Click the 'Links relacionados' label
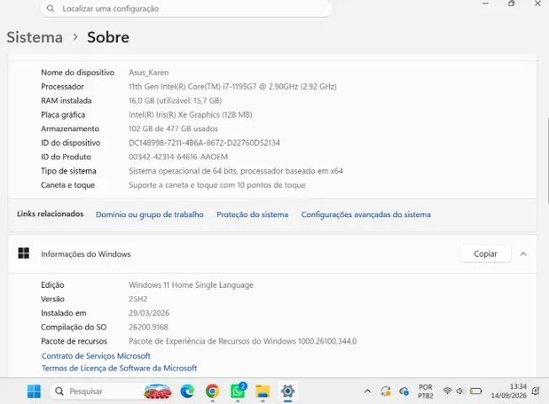 point(51,214)
